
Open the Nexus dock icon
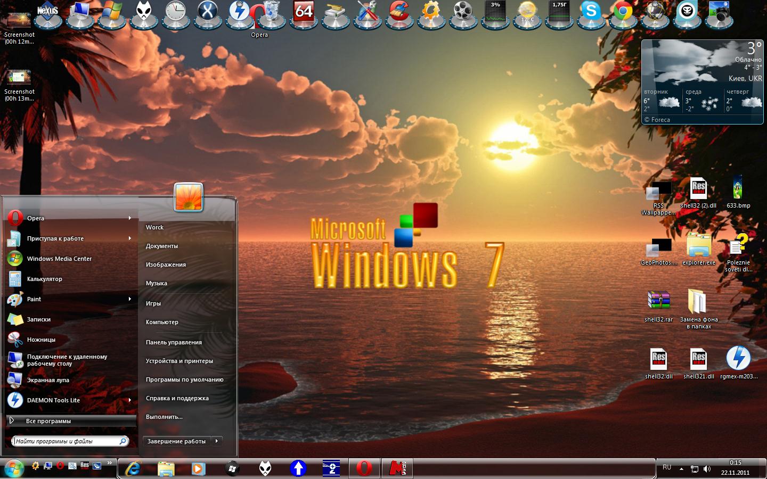pos(48,14)
